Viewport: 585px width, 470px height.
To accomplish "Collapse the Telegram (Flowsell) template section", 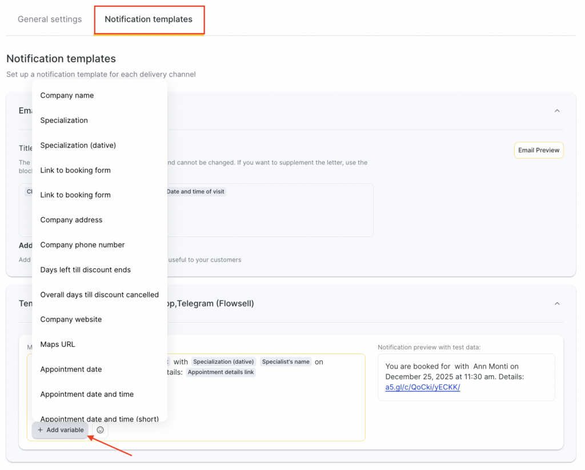I will point(557,304).
